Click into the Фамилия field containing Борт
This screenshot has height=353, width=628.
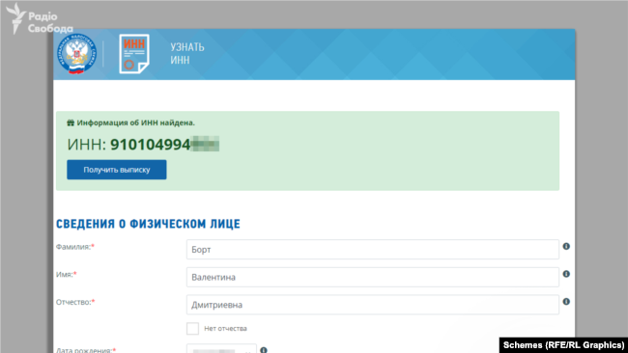(x=373, y=250)
